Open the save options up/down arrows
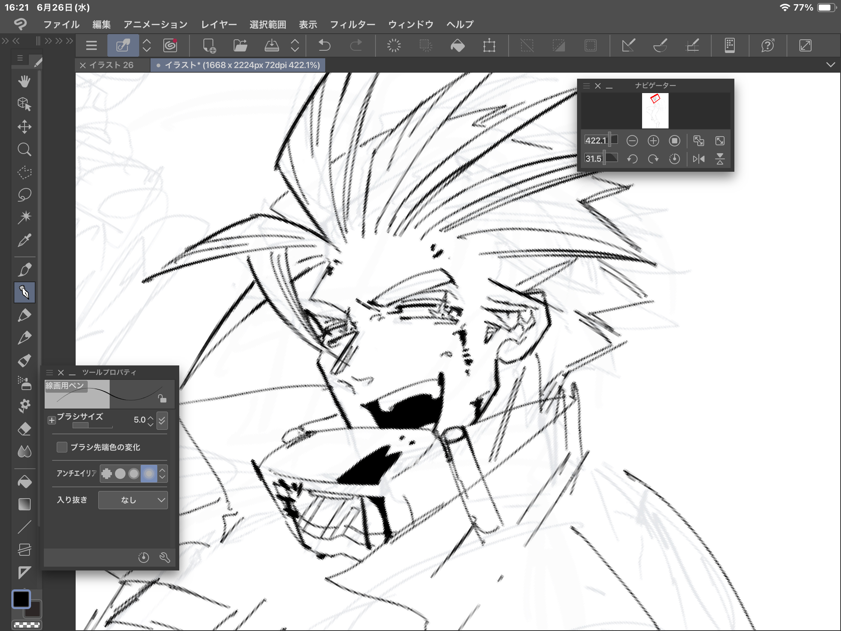This screenshot has height=631, width=841. point(295,46)
